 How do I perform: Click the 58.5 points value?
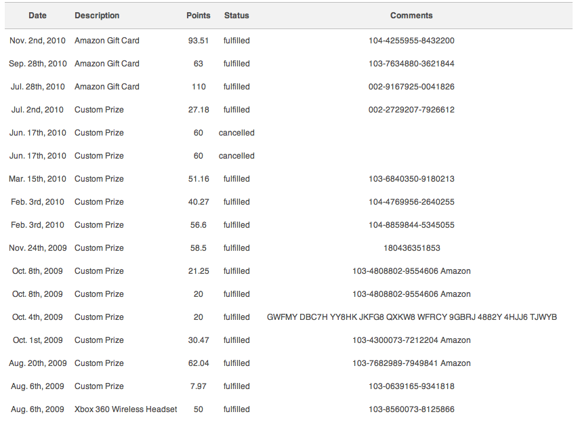coord(199,248)
